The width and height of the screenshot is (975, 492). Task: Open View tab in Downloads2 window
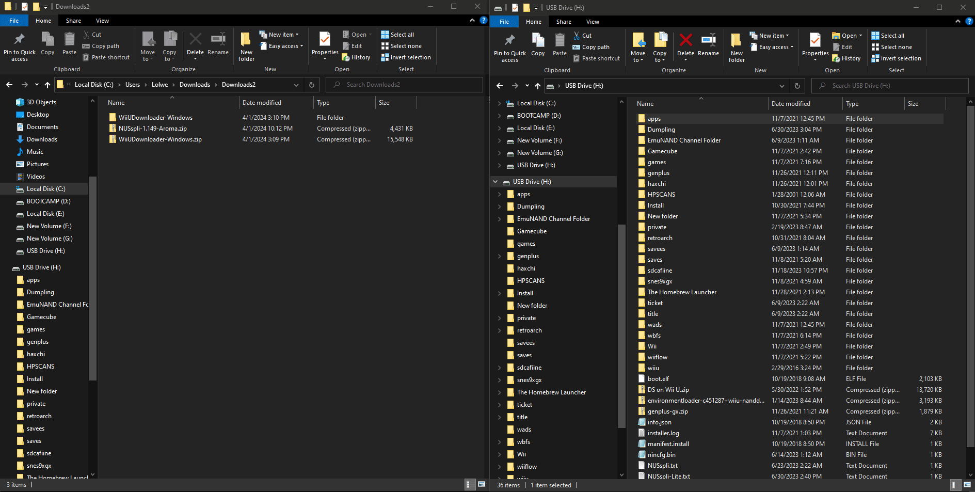pos(102,21)
